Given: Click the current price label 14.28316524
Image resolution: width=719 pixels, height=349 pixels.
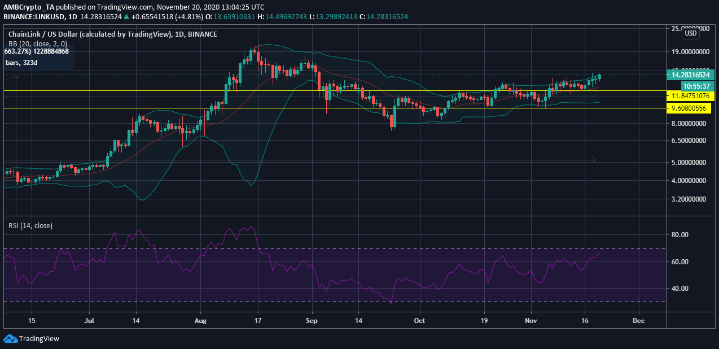Looking at the screenshot, I should tap(691, 75).
